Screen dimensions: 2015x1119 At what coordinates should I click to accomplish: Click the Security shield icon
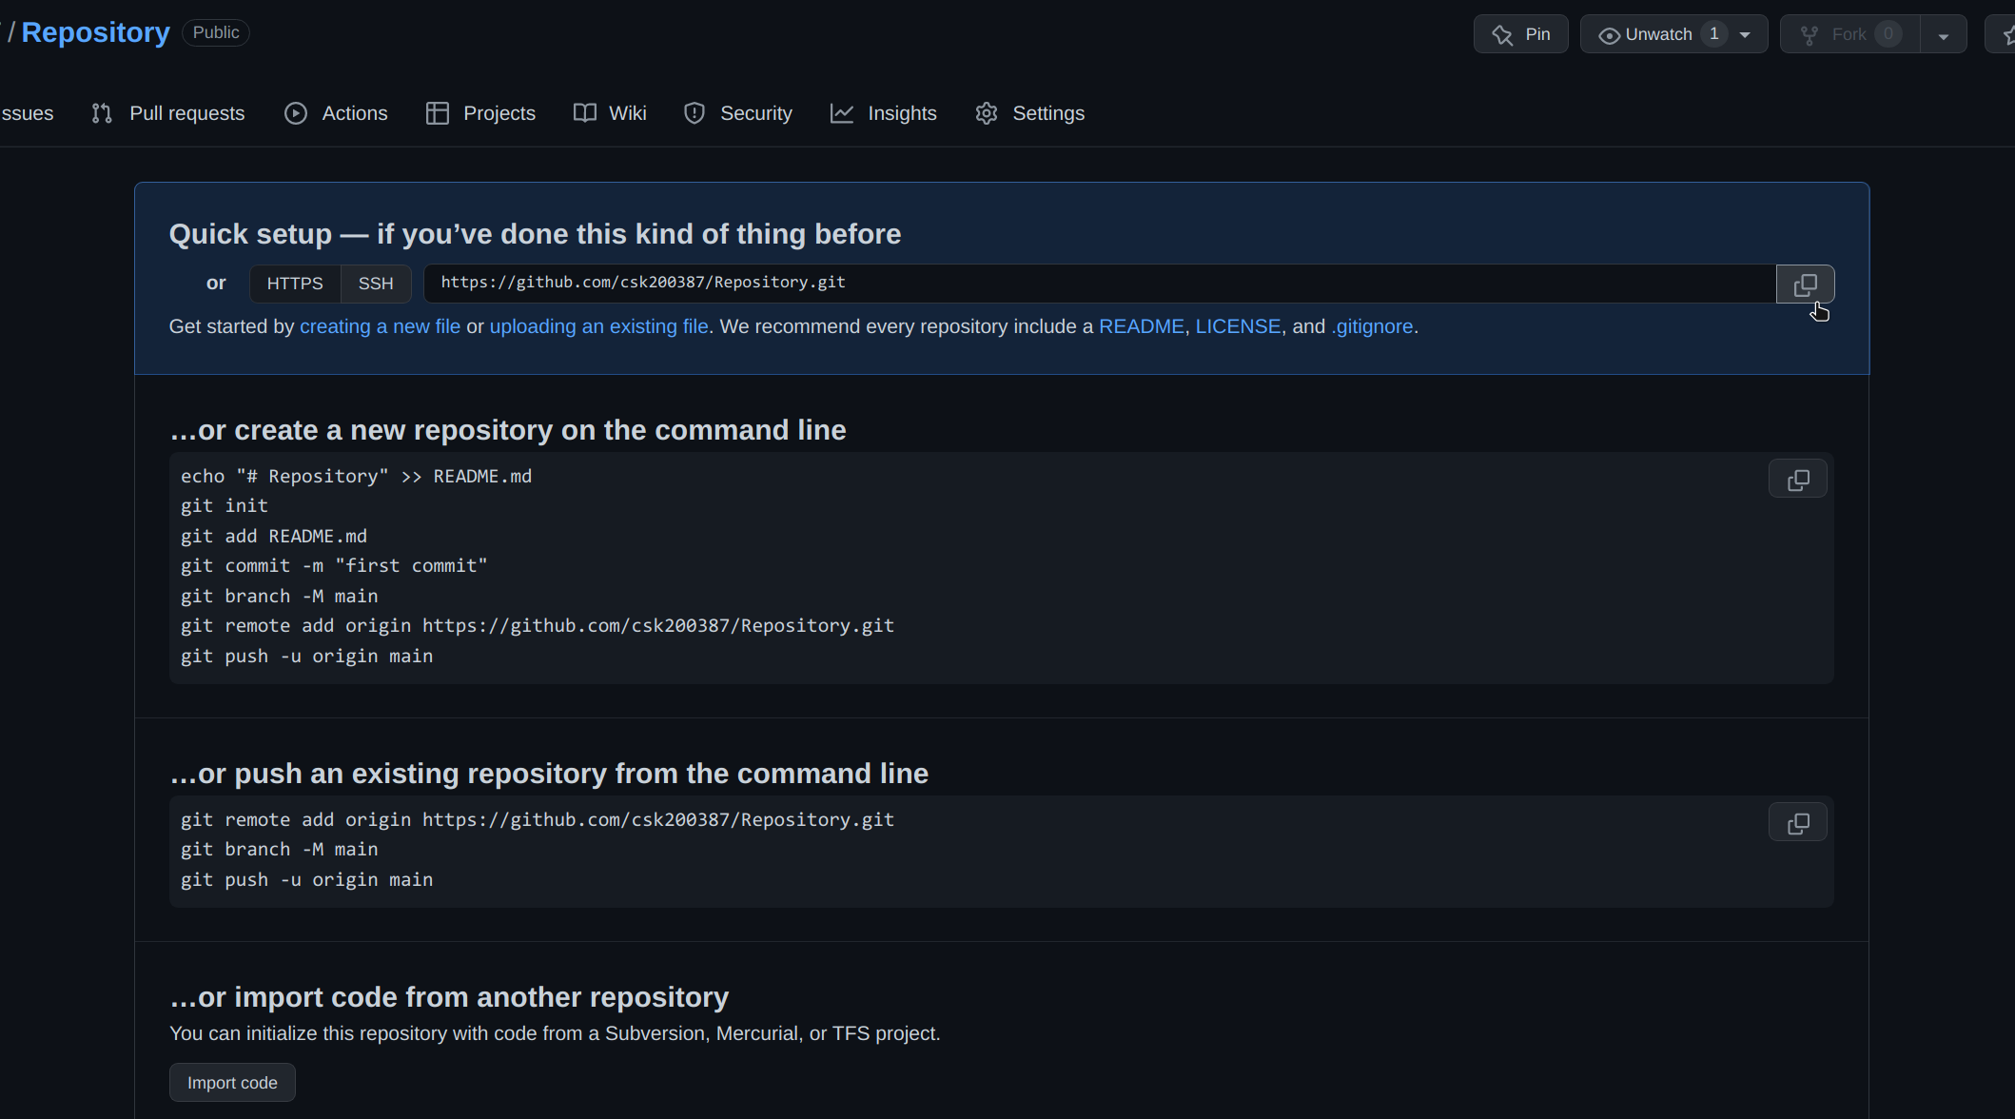tap(694, 113)
